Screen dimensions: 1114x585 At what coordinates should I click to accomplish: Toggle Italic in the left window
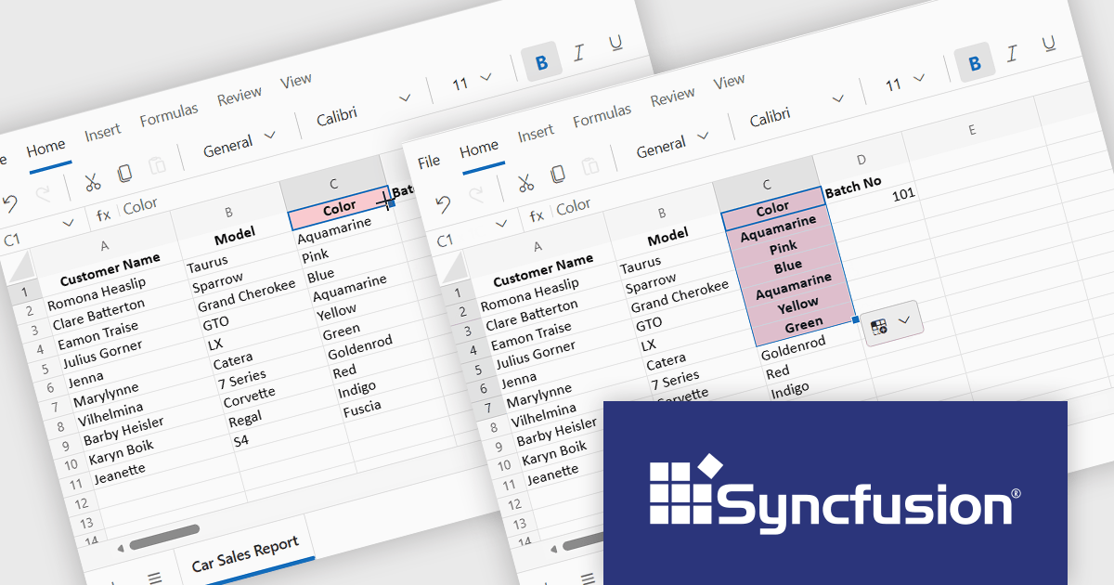[579, 52]
